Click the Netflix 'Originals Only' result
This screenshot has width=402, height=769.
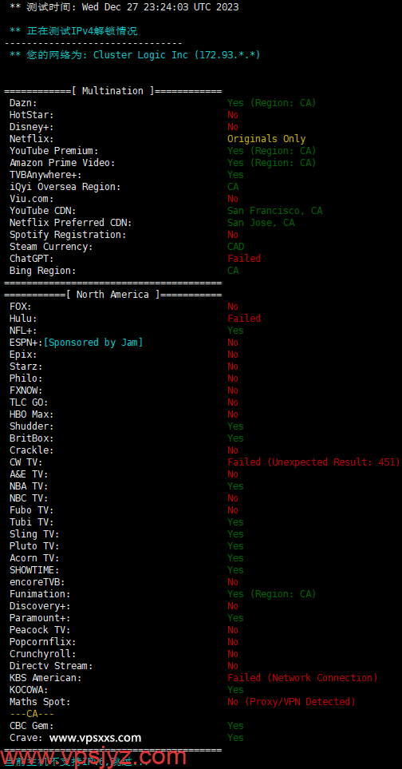tap(266, 139)
